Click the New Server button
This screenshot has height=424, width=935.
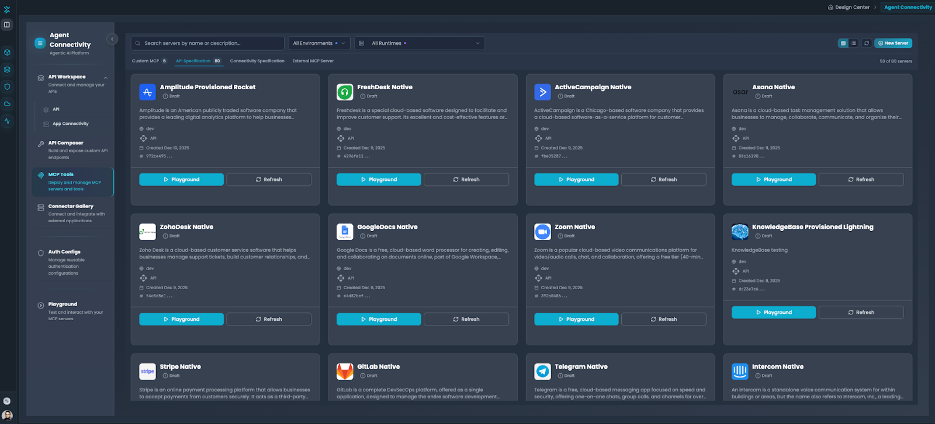click(x=893, y=43)
